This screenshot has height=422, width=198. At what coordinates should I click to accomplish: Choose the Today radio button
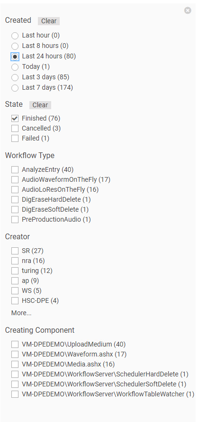[x=15, y=67]
